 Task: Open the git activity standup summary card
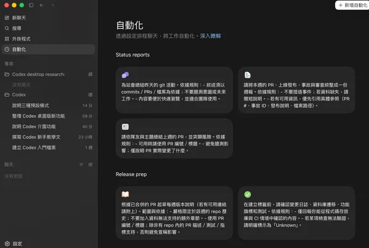click(174, 90)
